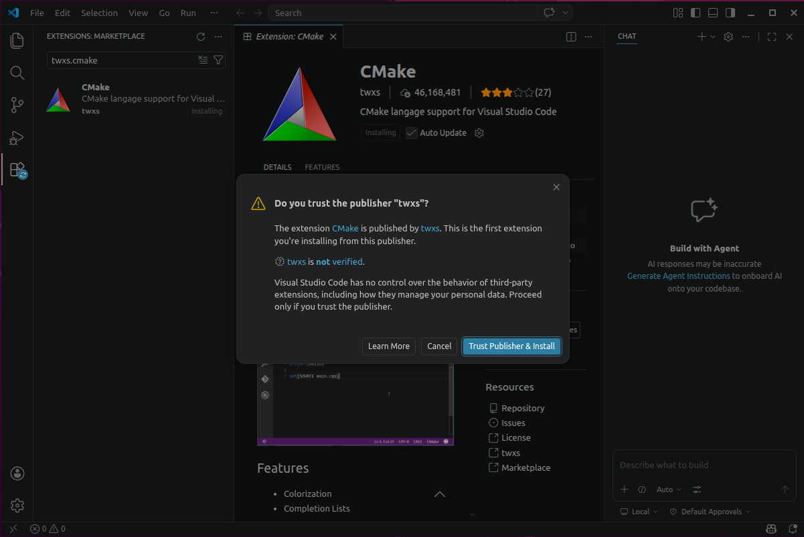This screenshot has height=537, width=804.
Task: Clear extensions search results
Action: (203, 60)
